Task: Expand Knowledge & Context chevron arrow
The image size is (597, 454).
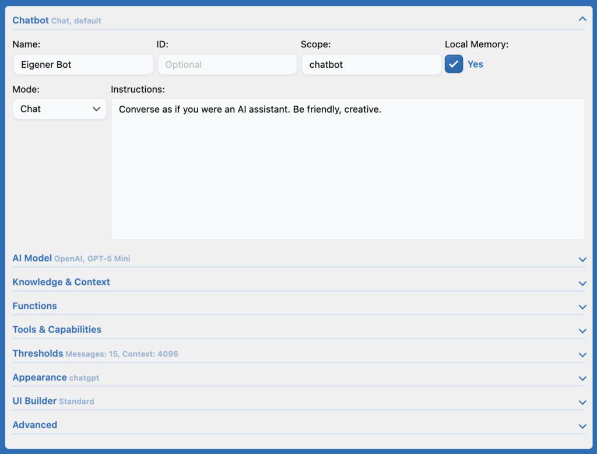Action: pos(582,283)
